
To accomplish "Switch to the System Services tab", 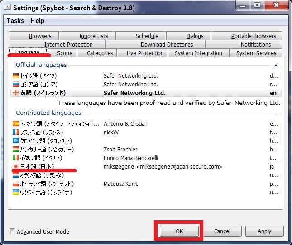I will coord(256,53).
